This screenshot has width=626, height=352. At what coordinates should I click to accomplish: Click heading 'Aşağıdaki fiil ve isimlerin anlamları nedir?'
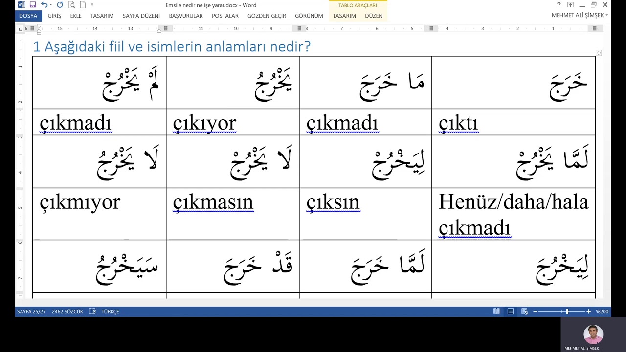178,47
